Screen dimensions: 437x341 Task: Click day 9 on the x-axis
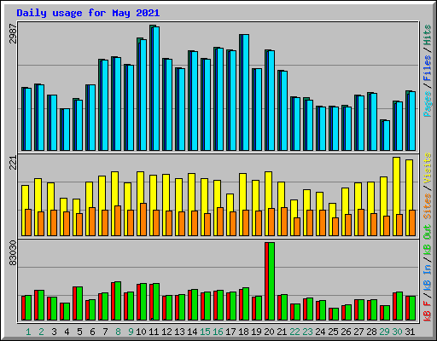pyautogui.click(x=131, y=332)
